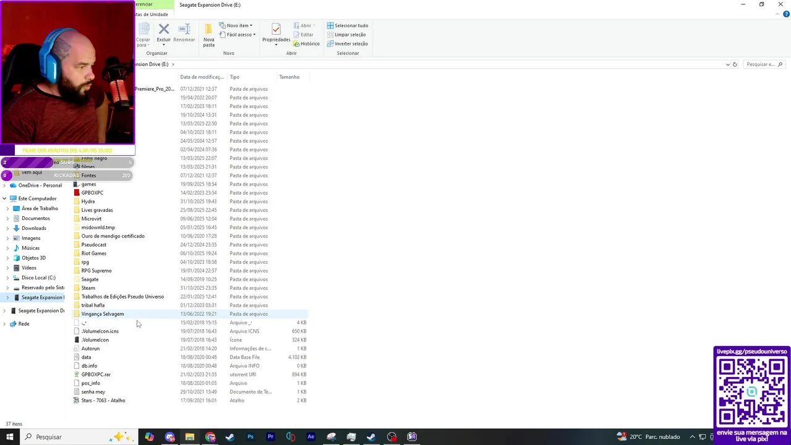Screen dimensions: 791x445
Task: Expand the Downloads tree node
Action: 7,228
